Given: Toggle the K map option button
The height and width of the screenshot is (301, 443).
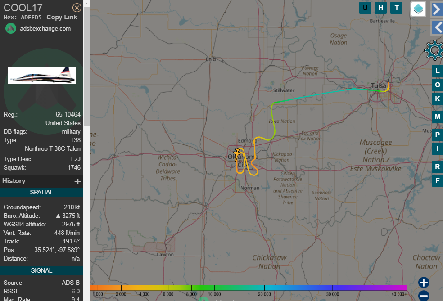Looking at the screenshot, I should tap(437, 99).
